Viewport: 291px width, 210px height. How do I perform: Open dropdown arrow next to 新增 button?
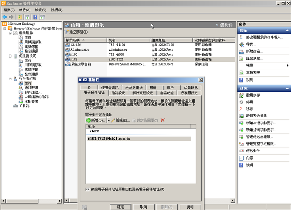point(109,120)
